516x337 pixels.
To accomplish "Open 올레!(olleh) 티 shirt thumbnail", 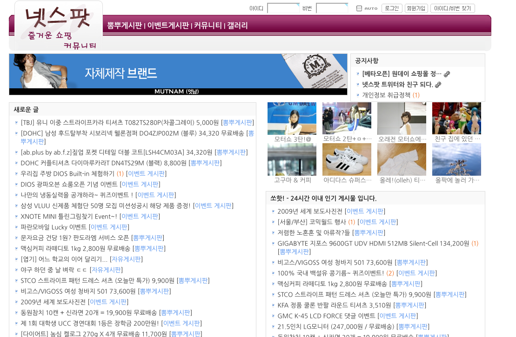I will 402,159.
